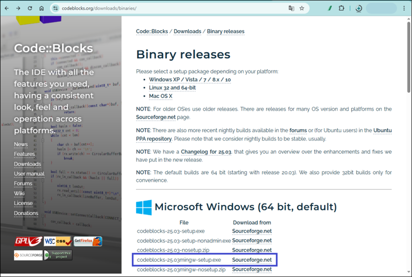Click the scrollbar down arrow
The height and width of the screenshot is (277, 412).
[x=409, y=271]
